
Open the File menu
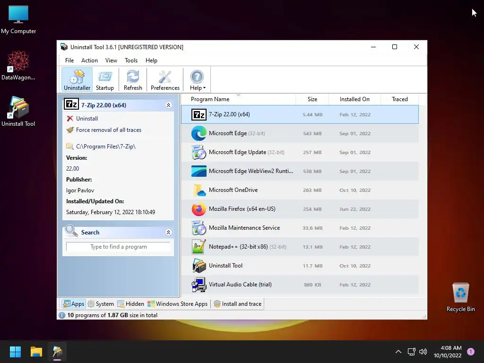click(x=69, y=60)
